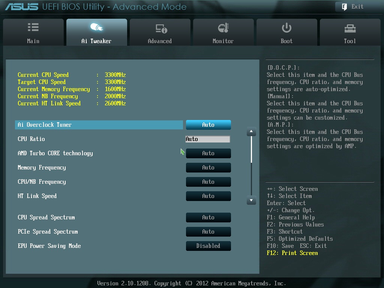Click the Version 2.10.1208 copyright footer
The height and width of the screenshot is (288, 384).
coord(192,283)
